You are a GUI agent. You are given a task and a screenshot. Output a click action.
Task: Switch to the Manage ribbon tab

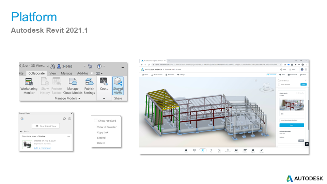pos(66,74)
